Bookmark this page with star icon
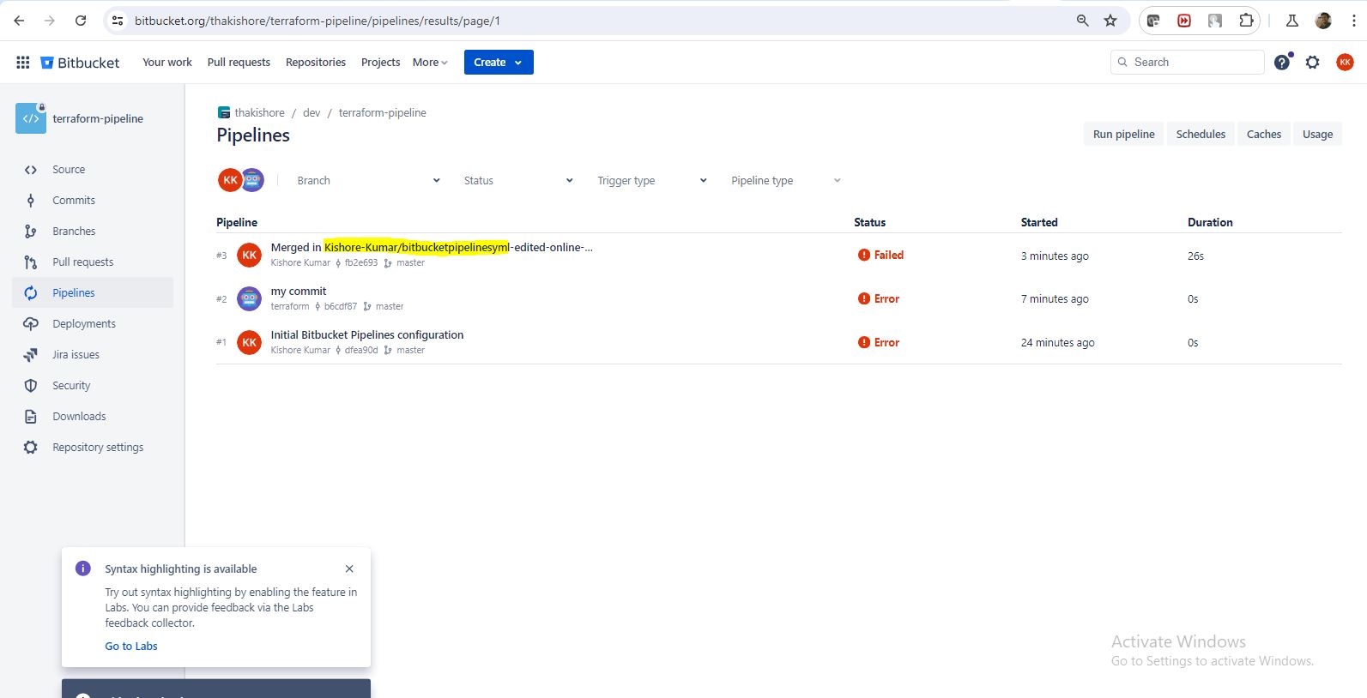Viewport: 1367px width, 698px height. click(1110, 21)
